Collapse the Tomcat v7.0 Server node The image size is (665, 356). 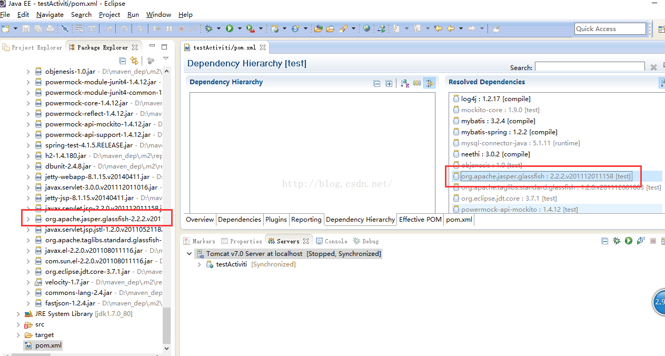coord(190,253)
